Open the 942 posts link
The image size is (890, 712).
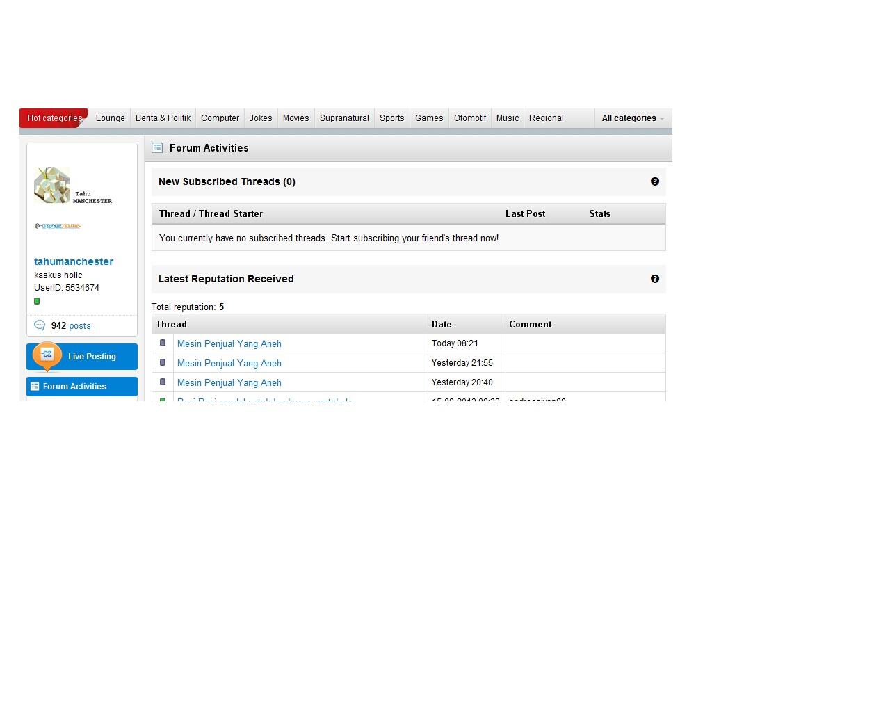tap(71, 325)
